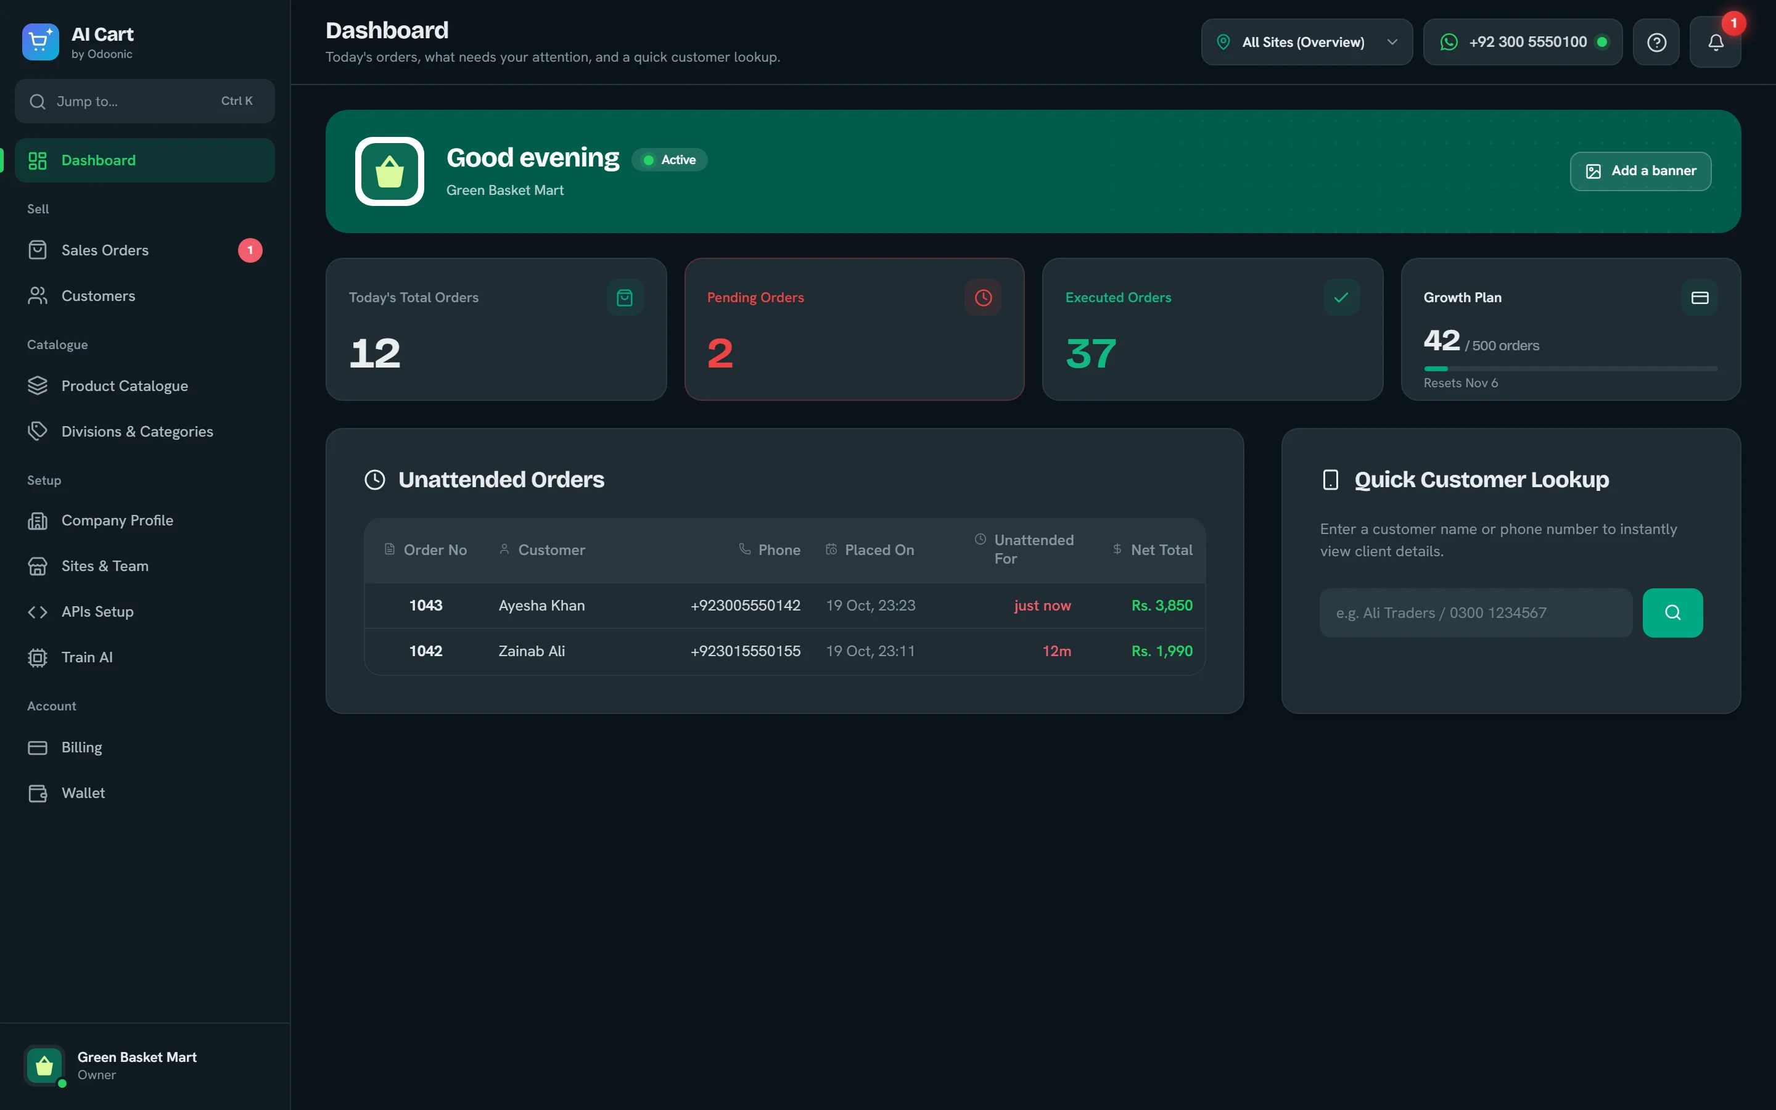Click the WhatsApp icon in header

coord(1449,43)
